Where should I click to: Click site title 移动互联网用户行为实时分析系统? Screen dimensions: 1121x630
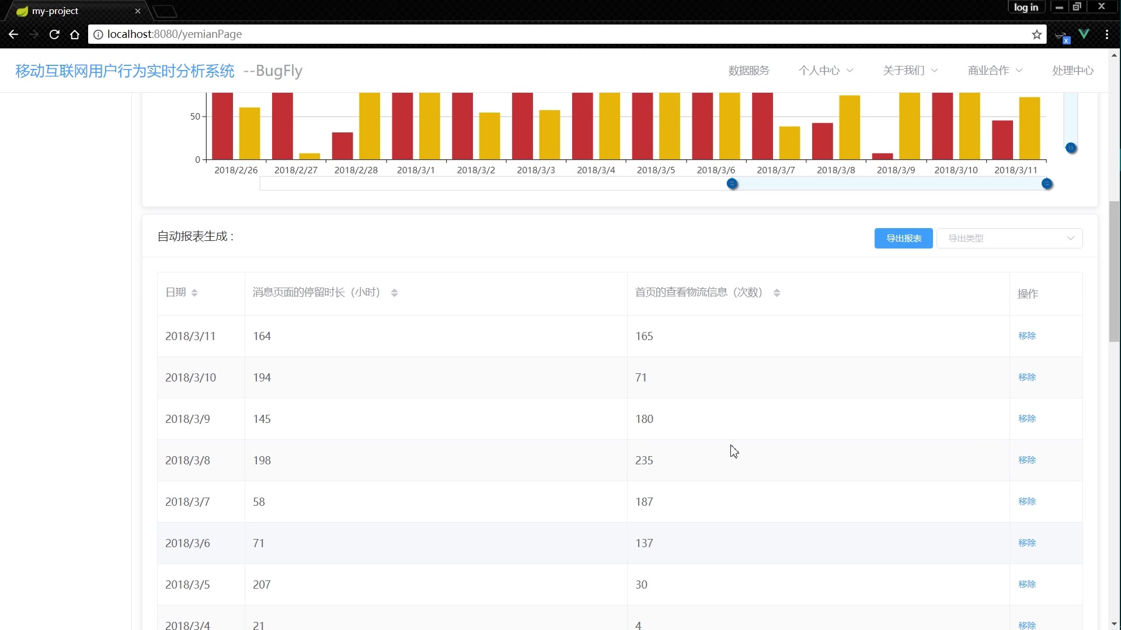[124, 71]
